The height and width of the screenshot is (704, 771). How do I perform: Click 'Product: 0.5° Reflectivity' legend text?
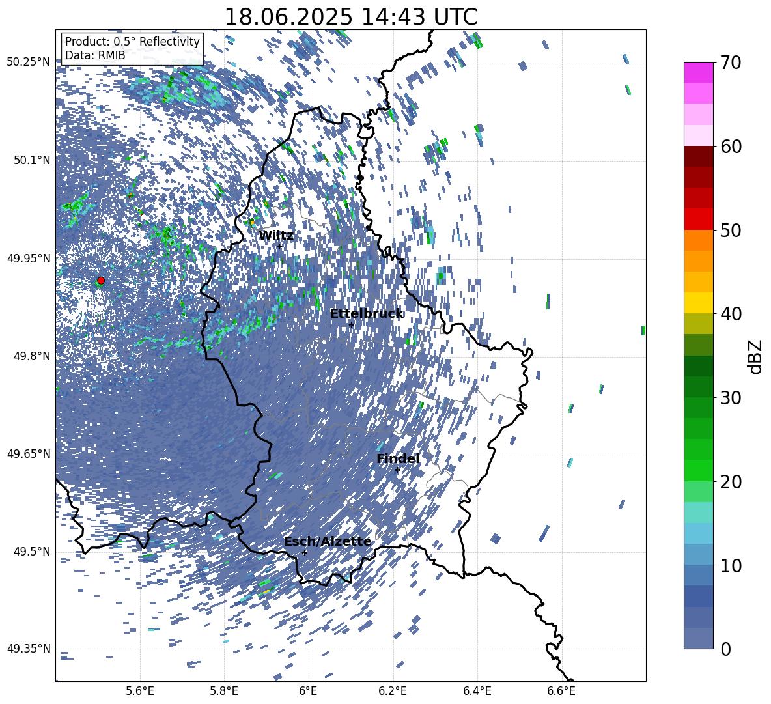[132, 42]
